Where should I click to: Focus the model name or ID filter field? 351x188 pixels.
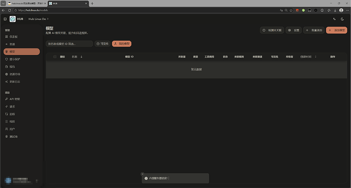[x=69, y=44]
